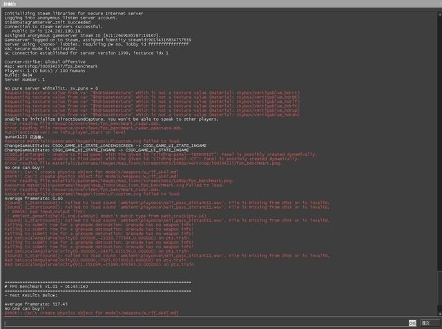442x329 pixels.
Task: Click 'Initializing Steam libraries for secure Internet server'
Action: pos(74,13)
